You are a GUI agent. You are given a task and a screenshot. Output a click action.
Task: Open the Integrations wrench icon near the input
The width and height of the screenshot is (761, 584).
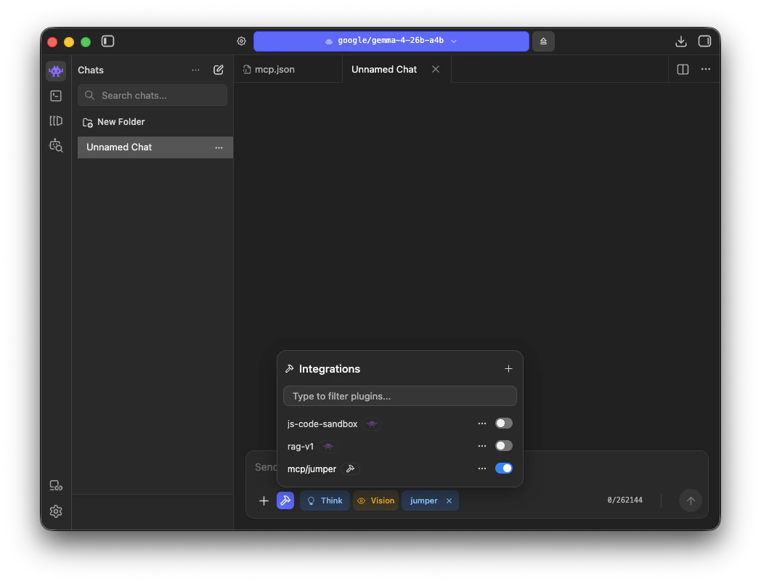tap(285, 500)
